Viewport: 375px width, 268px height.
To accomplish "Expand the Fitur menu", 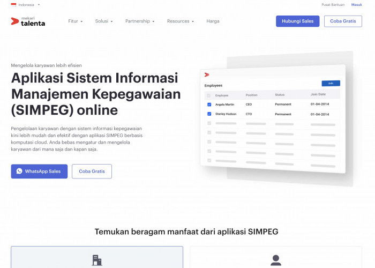I will pyautogui.click(x=76, y=21).
